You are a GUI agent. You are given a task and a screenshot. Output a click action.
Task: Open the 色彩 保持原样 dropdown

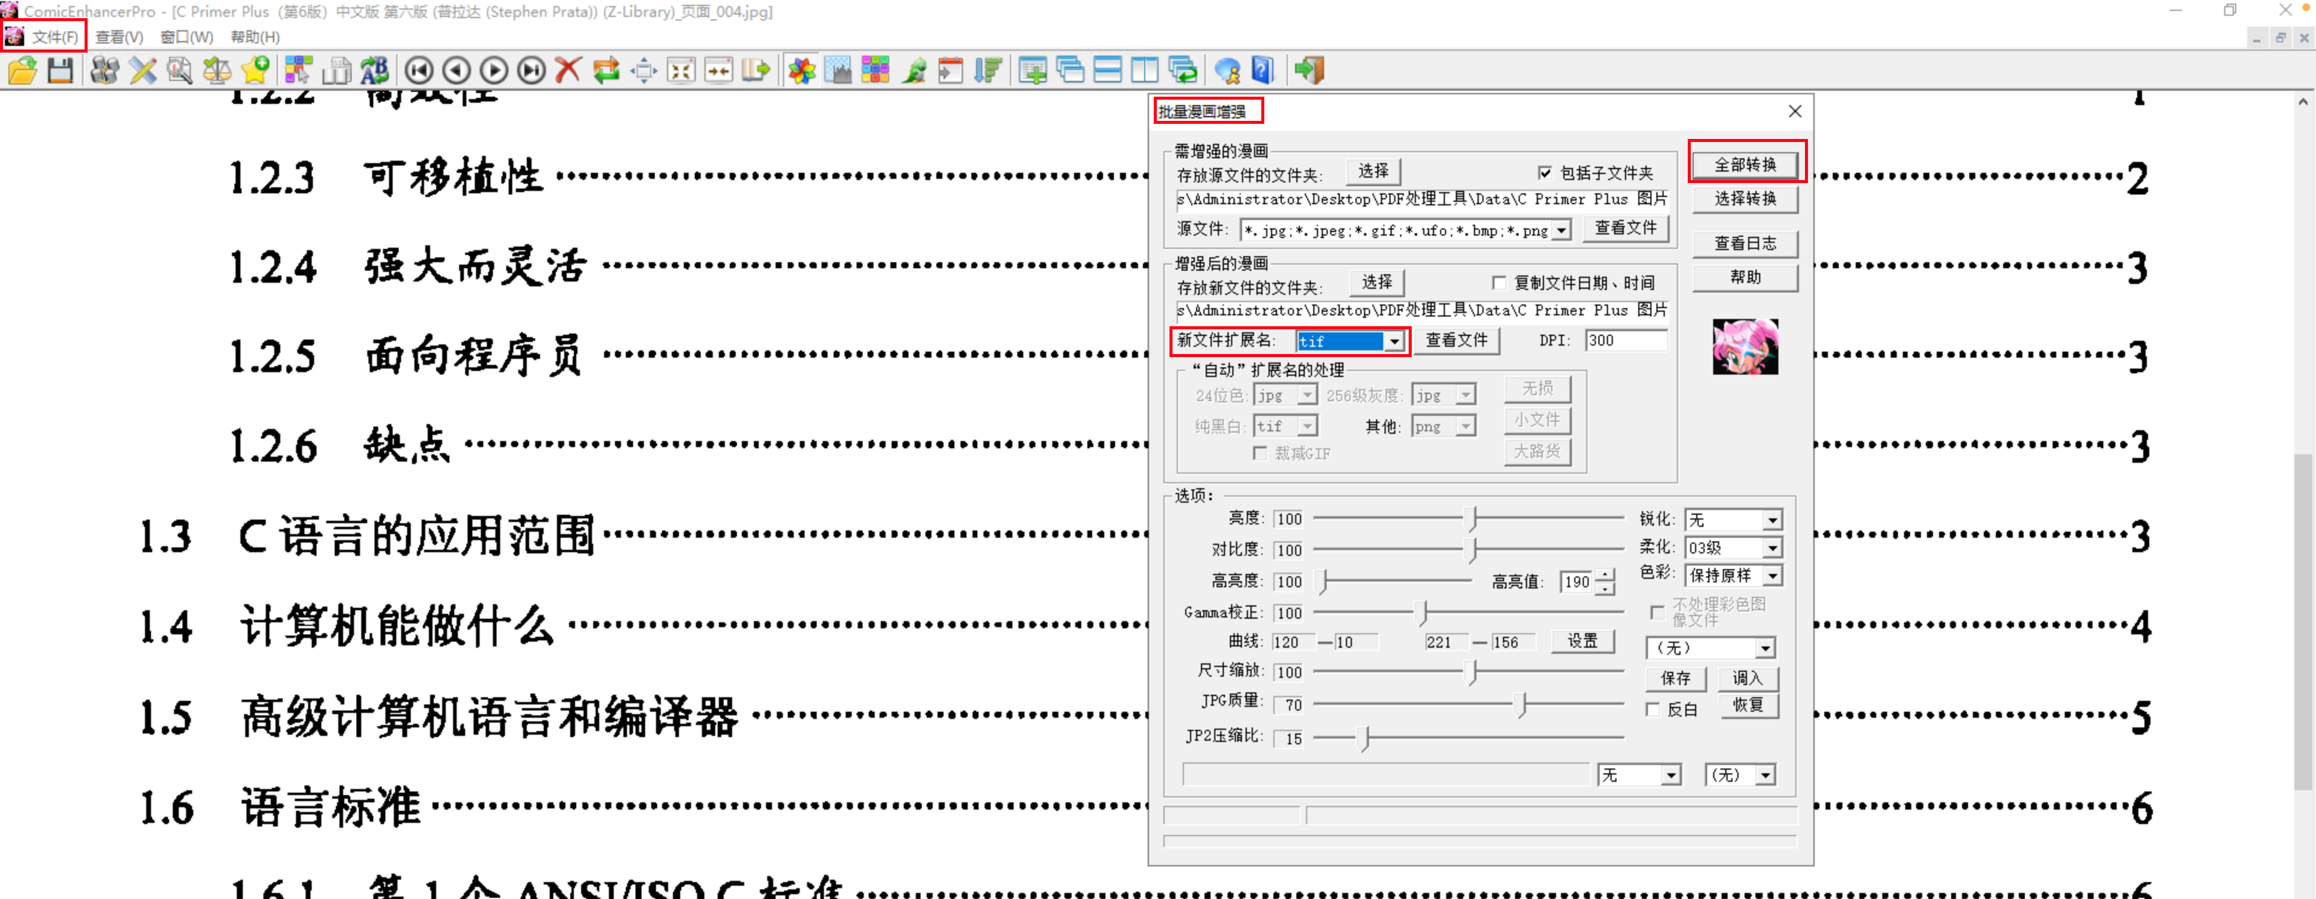(1771, 575)
